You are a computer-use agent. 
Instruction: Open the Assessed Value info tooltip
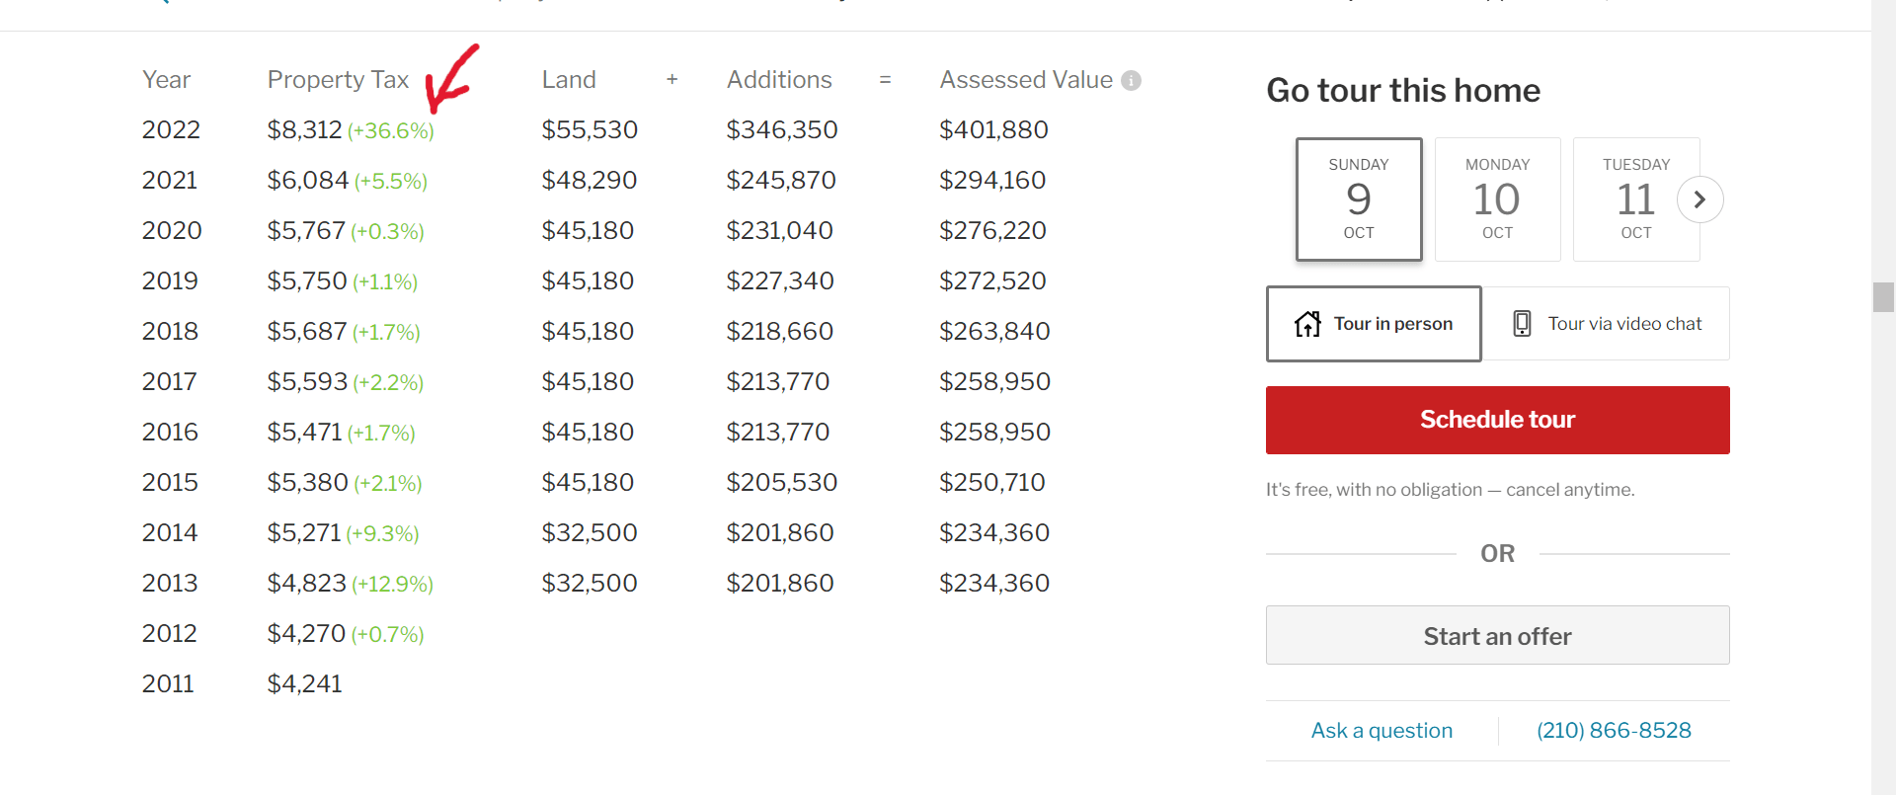1130,80
